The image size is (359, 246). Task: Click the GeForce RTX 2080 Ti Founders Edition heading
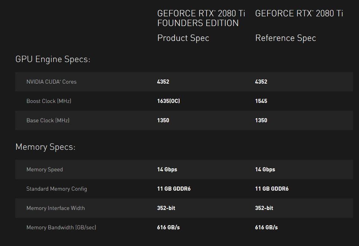[201, 18]
